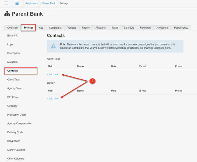The width and height of the screenshot is (197, 162).
Task: Open the Currency settings section
Action: pyautogui.click(x=12, y=106)
